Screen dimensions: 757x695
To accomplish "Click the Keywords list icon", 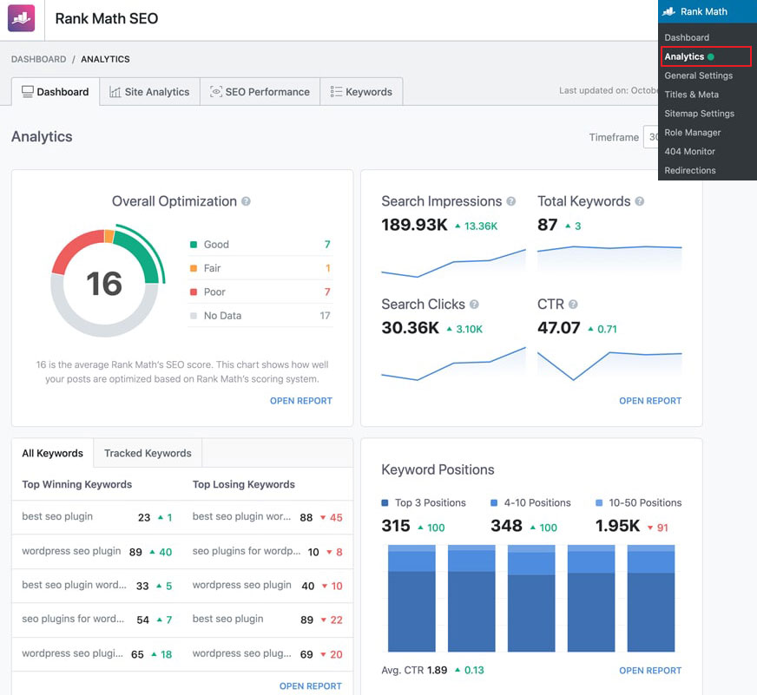I will (x=336, y=92).
